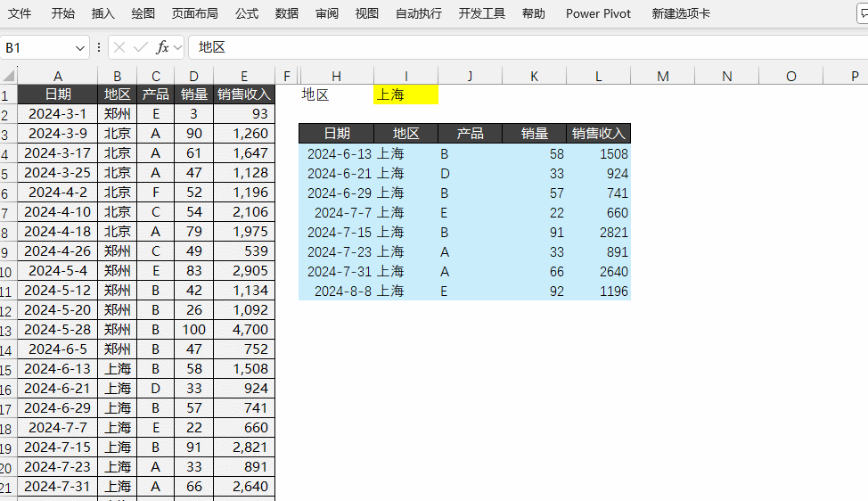Click the 销量 header in result table
The height and width of the screenshot is (501, 868).
point(534,134)
